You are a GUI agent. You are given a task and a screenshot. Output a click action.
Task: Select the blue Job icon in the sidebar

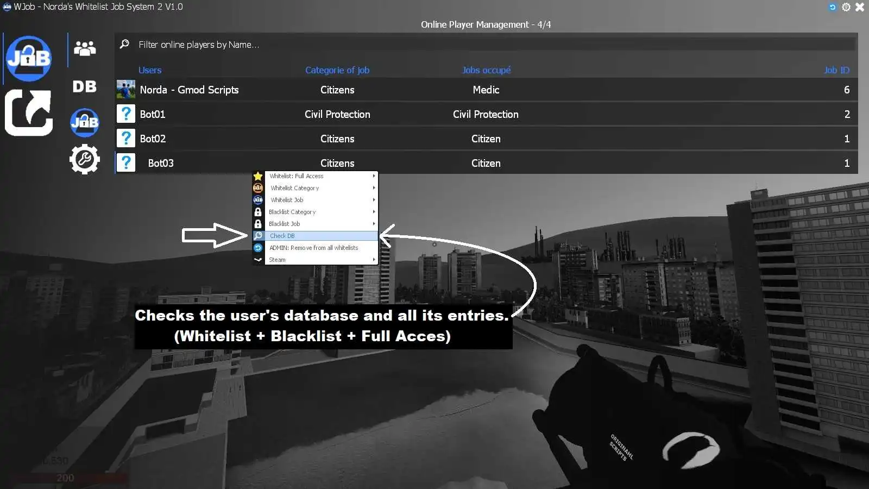[84, 122]
